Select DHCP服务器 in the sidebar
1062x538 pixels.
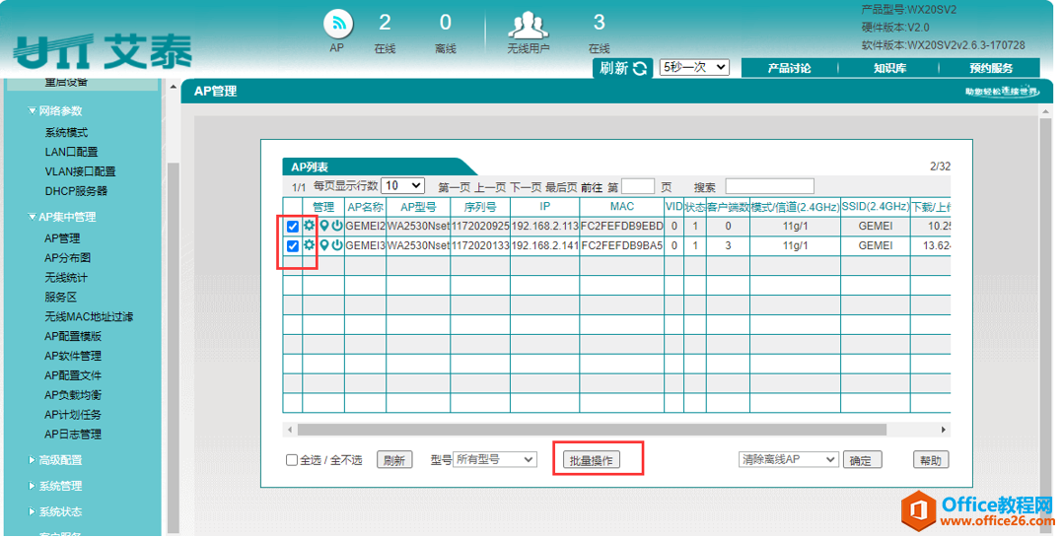coord(76,191)
